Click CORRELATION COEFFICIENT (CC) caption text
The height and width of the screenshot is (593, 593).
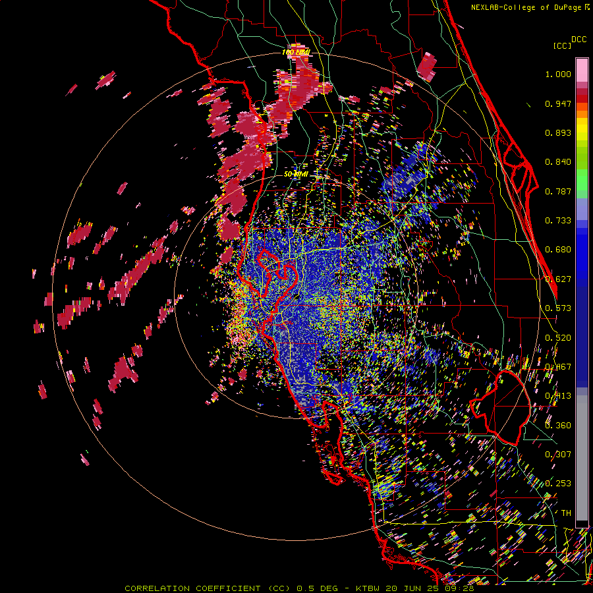click(208, 588)
